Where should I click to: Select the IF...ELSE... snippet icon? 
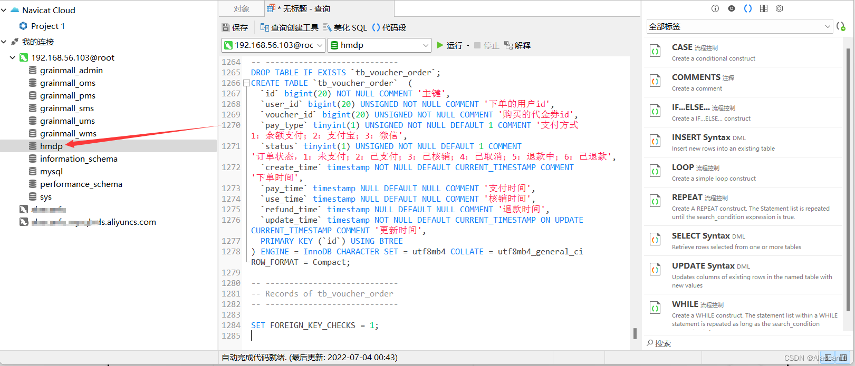(x=655, y=111)
